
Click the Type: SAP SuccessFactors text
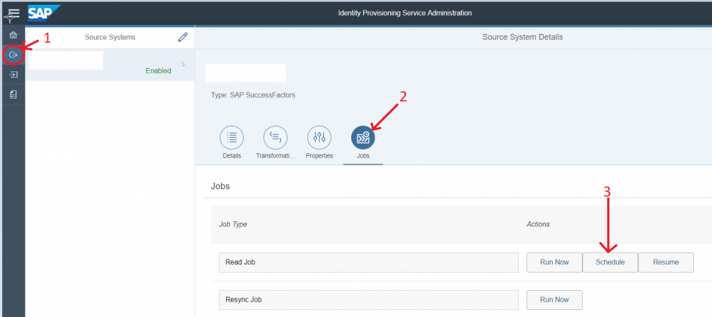[x=253, y=96]
